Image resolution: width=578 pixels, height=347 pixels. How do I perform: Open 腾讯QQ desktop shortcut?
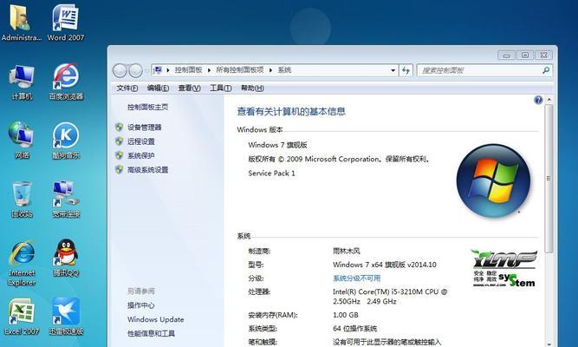pos(66,259)
